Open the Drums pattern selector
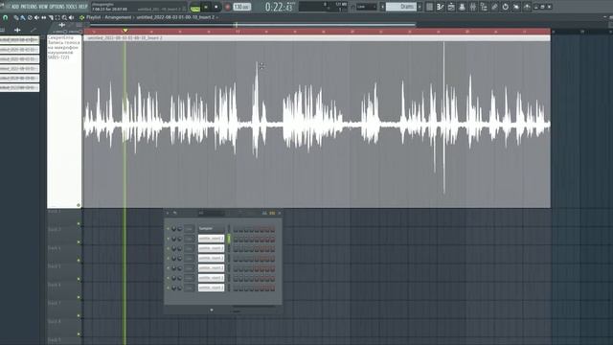The width and height of the screenshot is (613, 345). pyautogui.click(x=401, y=7)
